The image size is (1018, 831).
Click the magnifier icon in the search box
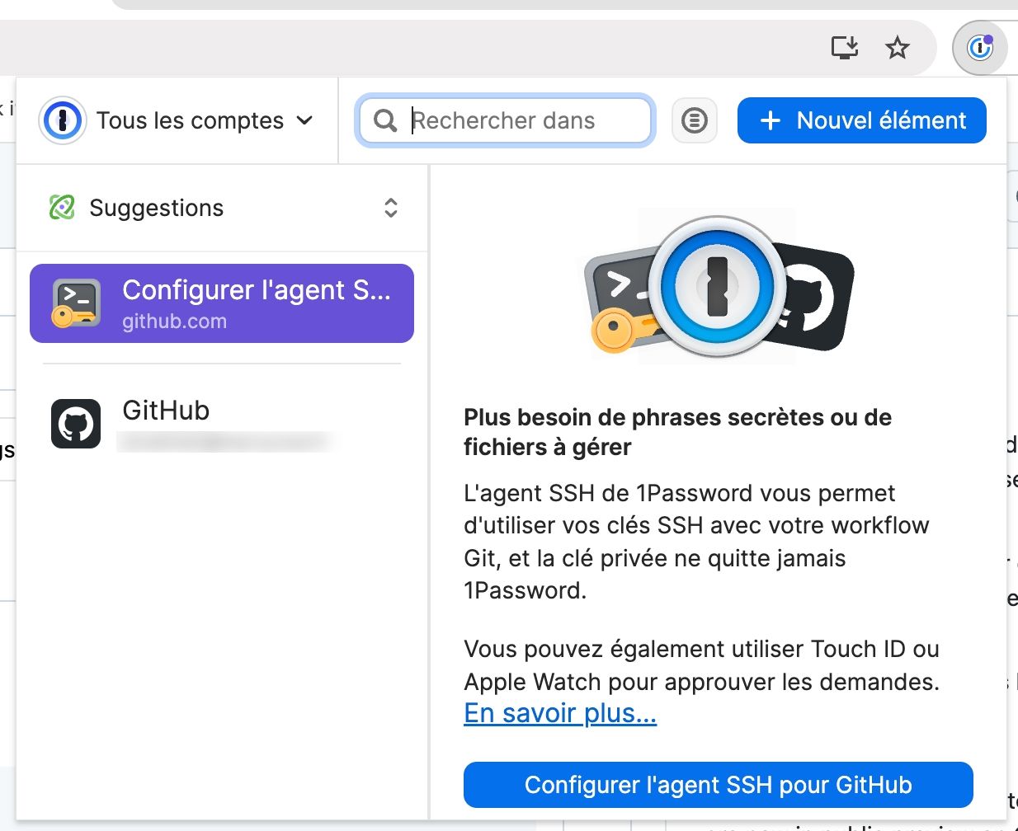point(385,121)
